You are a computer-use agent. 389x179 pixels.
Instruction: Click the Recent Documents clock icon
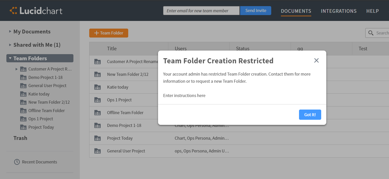[17, 162]
